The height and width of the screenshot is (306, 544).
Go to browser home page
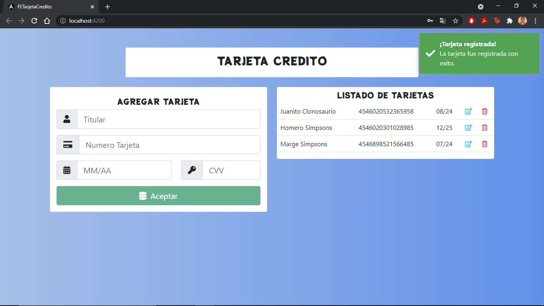coord(47,21)
